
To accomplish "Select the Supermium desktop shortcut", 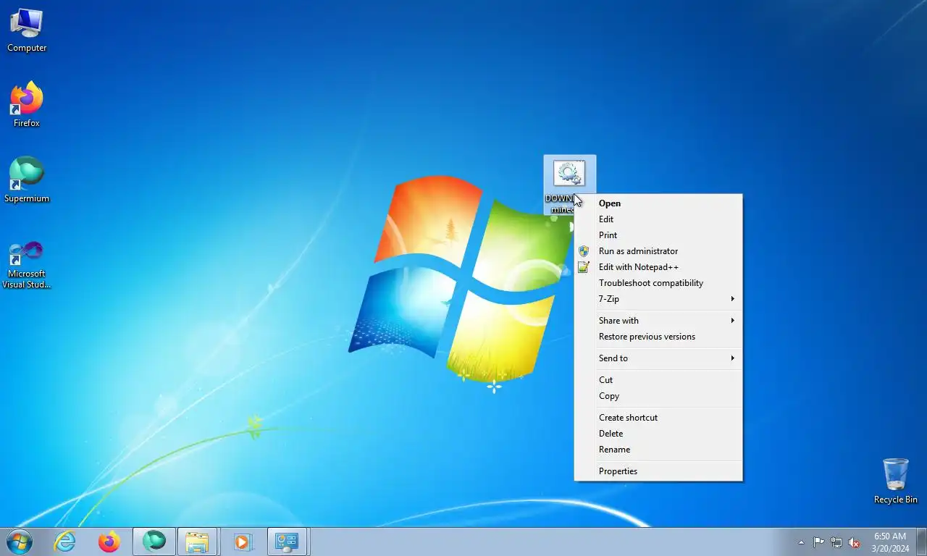I will [x=27, y=180].
